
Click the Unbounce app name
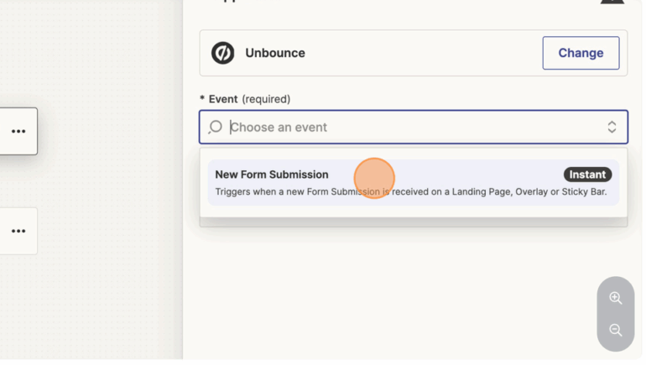pos(275,53)
